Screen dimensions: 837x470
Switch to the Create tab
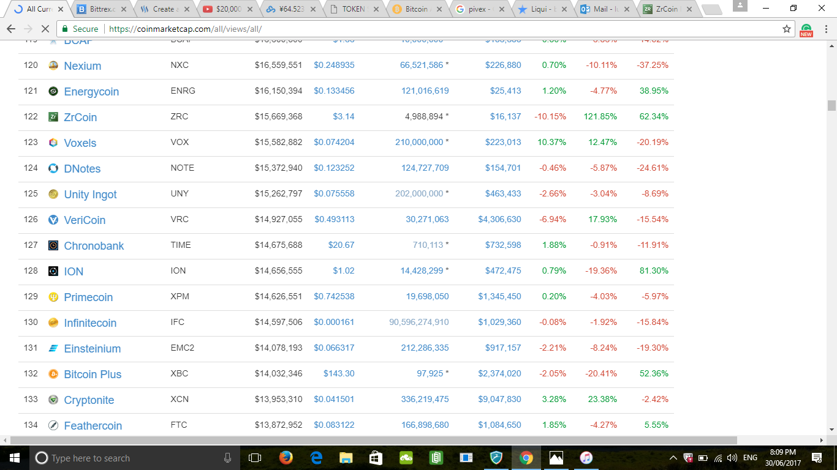tap(164, 9)
